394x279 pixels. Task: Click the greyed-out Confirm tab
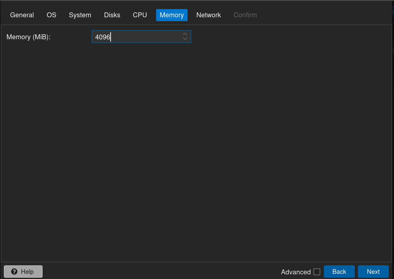tap(245, 15)
